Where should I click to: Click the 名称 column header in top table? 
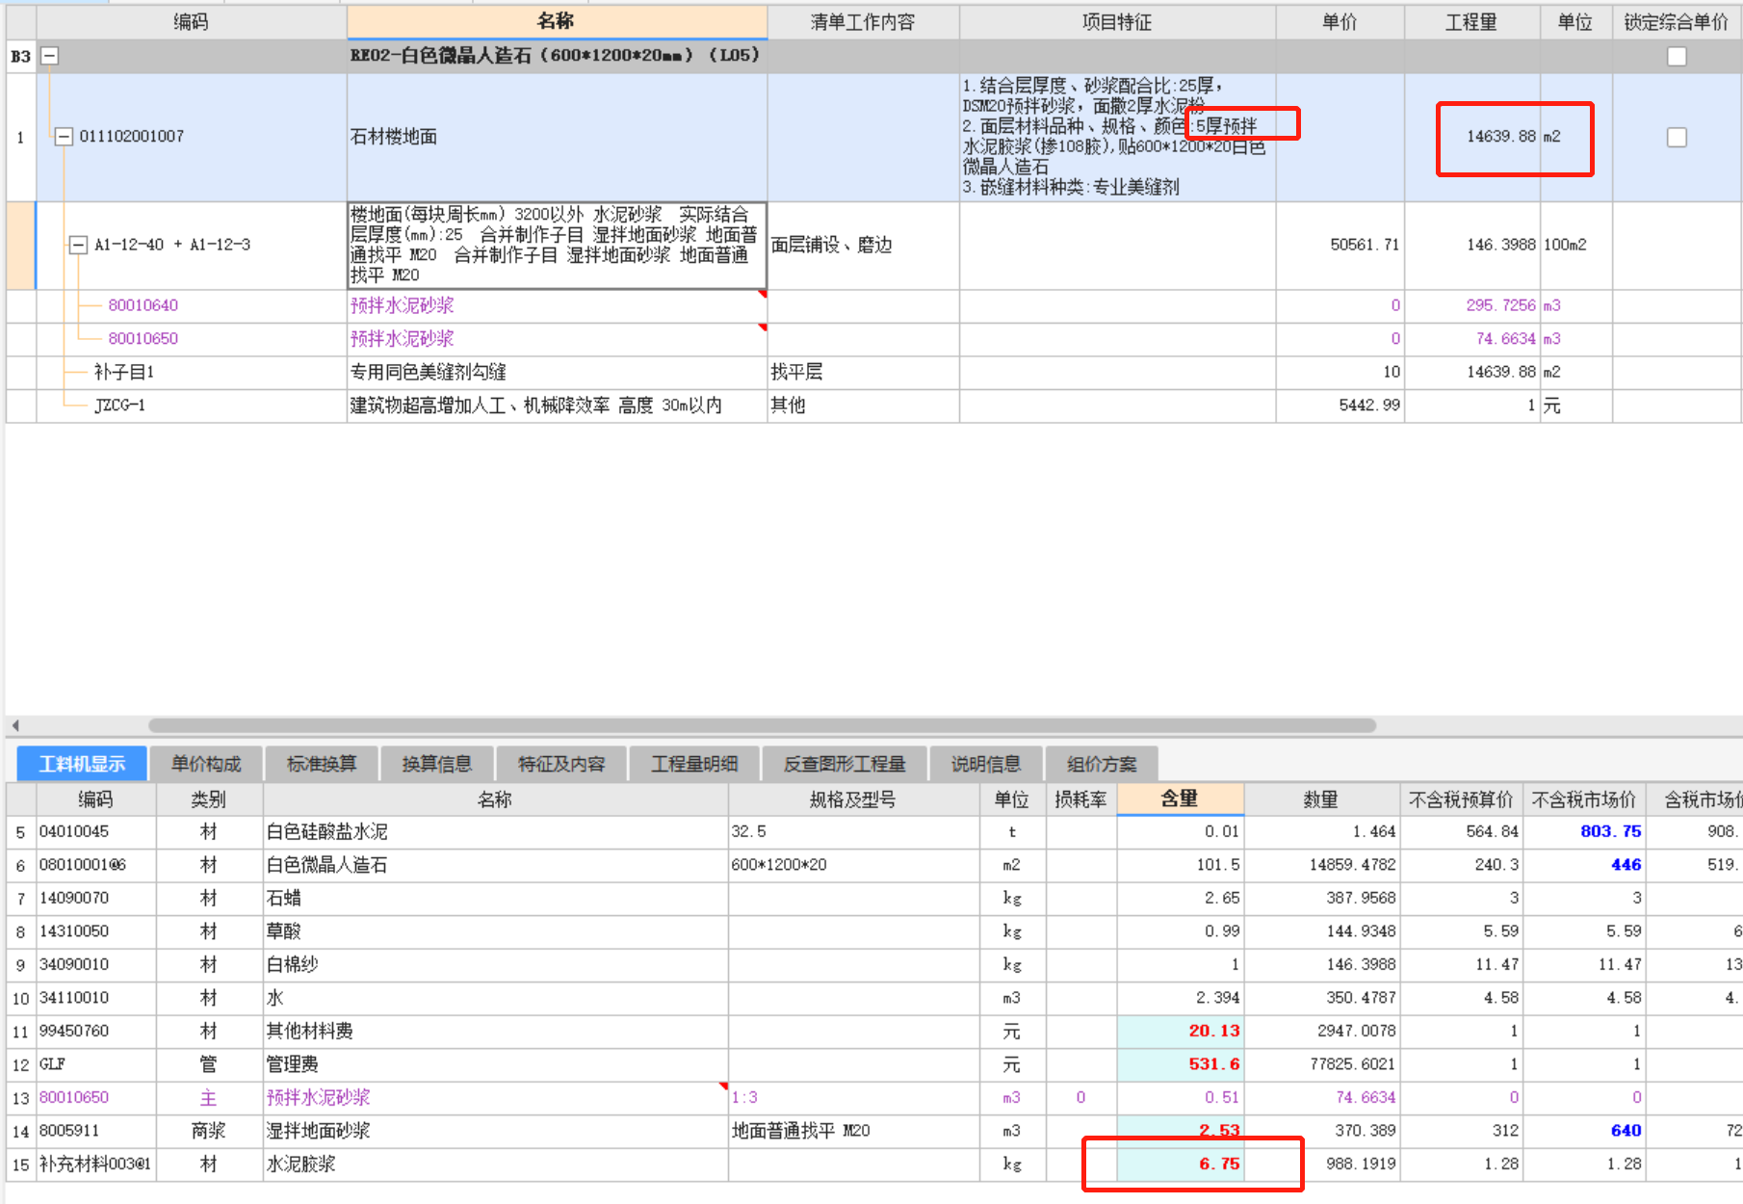(557, 22)
